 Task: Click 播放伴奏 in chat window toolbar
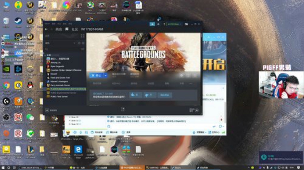pos(111,132)
